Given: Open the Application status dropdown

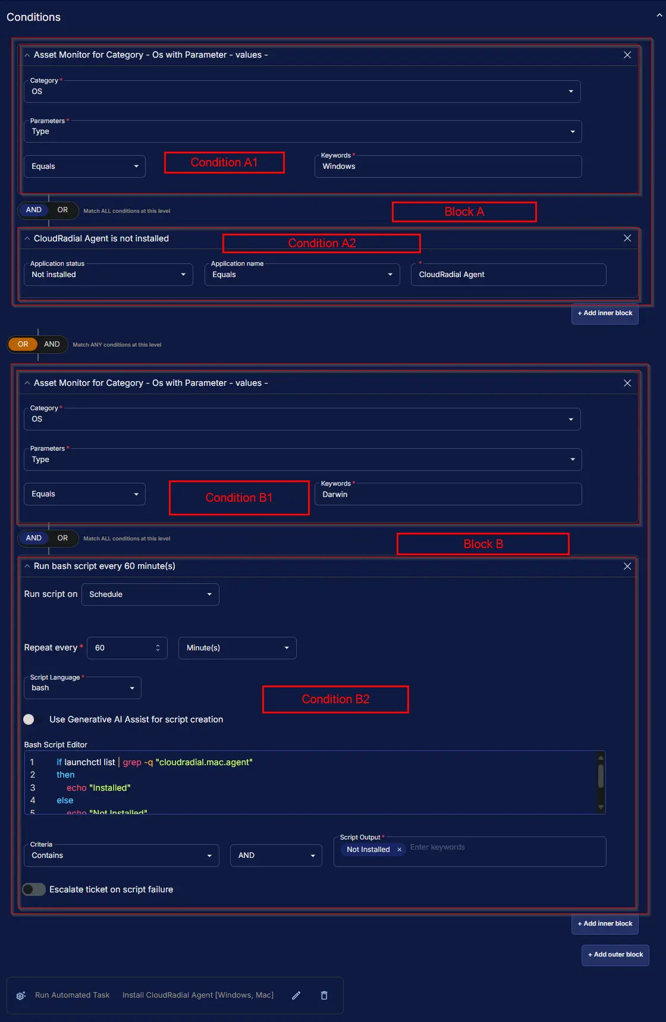Looking at the screenshot, I should tap(108, 275).
